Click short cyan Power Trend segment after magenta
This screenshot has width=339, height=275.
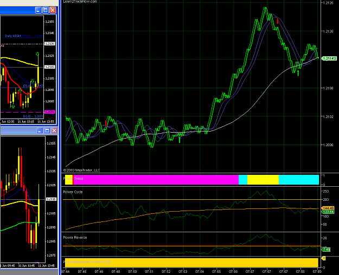pos(243,180)
